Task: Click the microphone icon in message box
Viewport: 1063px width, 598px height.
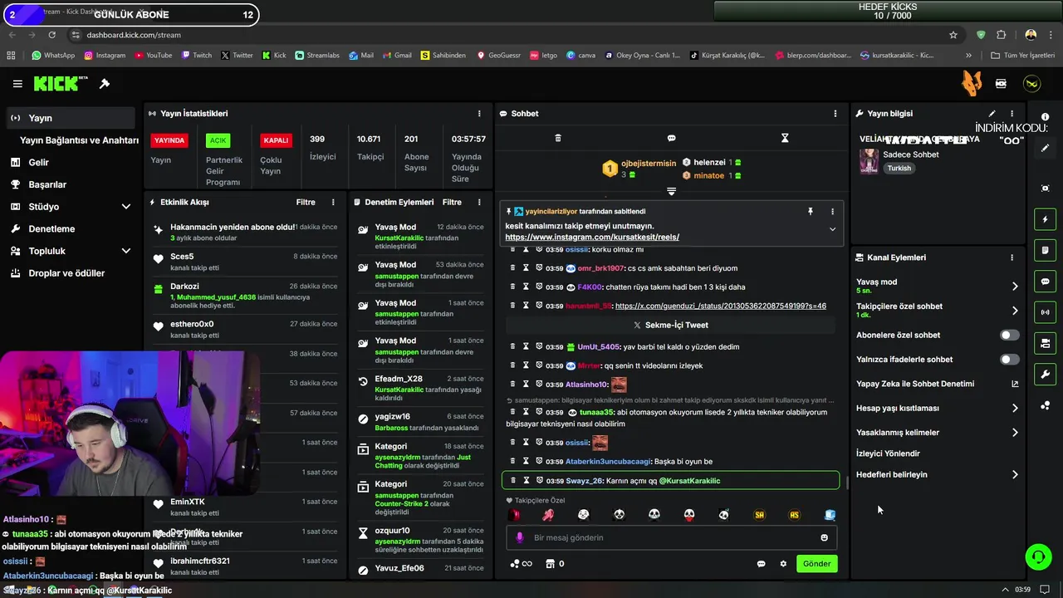Action: [x=520, y=537]
